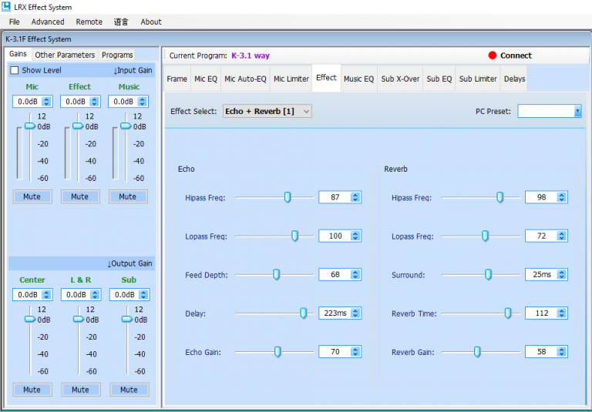592x412 pixels.
Task: Open the Frame tab
Action: [177, 79]
